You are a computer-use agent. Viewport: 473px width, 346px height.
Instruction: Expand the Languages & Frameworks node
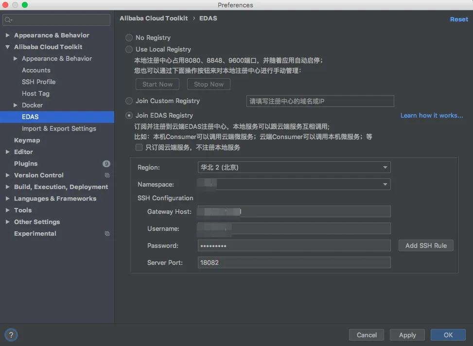pyautogui.click(x=8, y=198)
